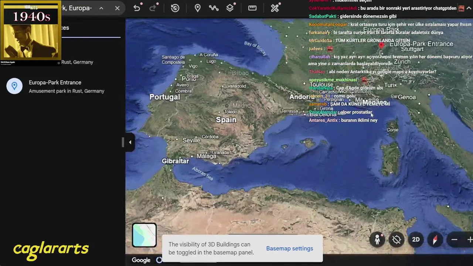This screenshot has height=266, width=473.
Task: Click the crossed ruler and pencil icon in the toolbar
Action: pos(275,8)
